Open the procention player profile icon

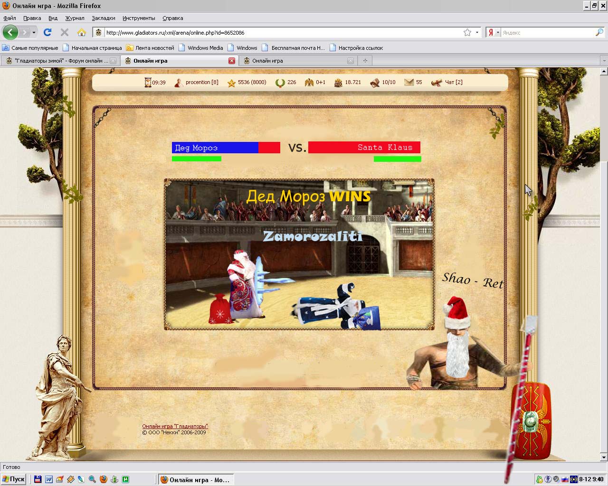[x=179, y=83]
